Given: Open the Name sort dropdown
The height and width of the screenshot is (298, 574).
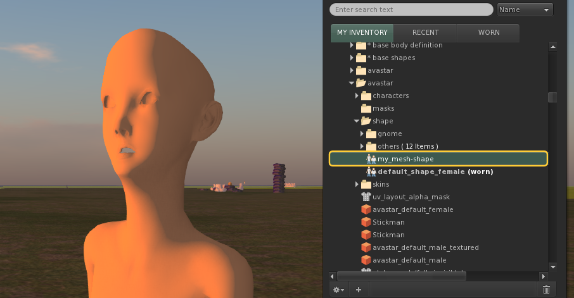Looking at the screenshot, I should [x=525, y=9].
